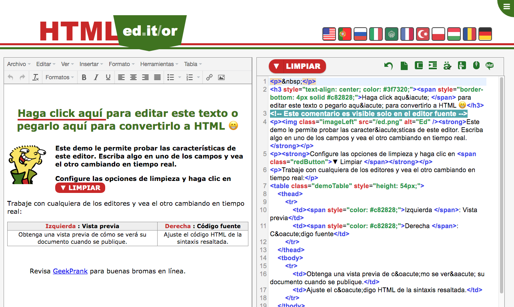Click the underlined 'Haga click aquí' heading text
Screen dimensions: 514x307
pyautogui.click(x=62, y=113)
